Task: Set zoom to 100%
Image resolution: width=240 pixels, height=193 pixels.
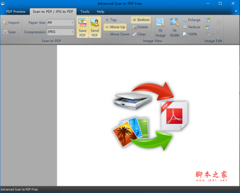Action: pos(190,34)
